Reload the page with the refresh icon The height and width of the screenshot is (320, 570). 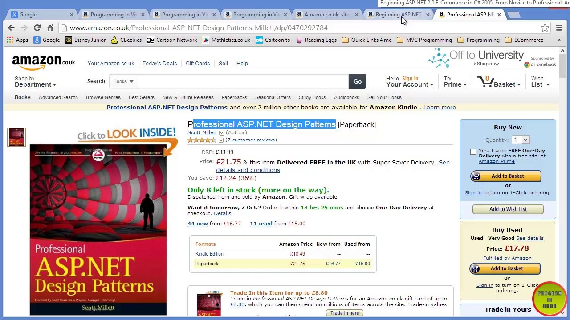pos(37,28)
